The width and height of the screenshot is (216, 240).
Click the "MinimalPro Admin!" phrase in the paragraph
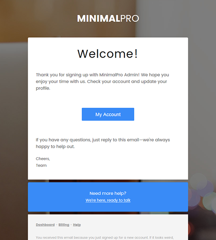tap(119, 75)
